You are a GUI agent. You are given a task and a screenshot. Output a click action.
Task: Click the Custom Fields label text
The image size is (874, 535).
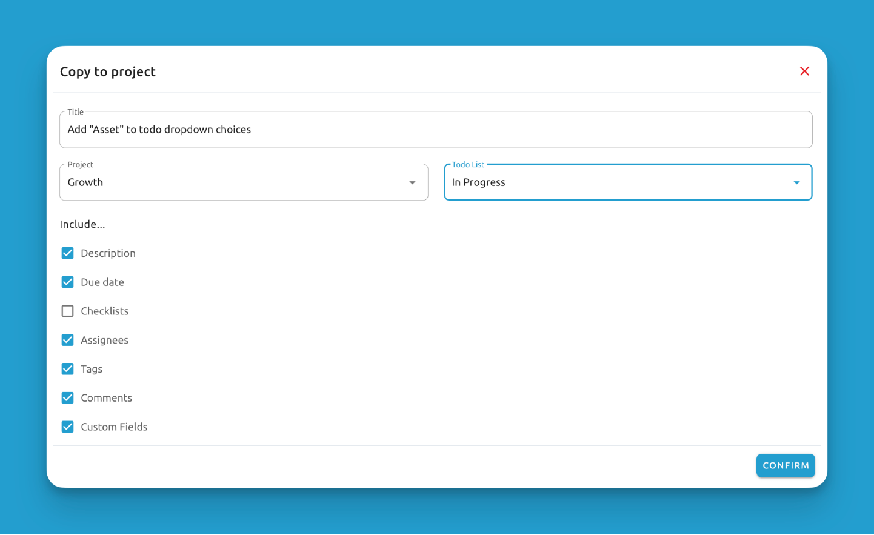(114, 427)
